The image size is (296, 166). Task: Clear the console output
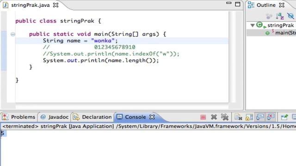point(238,117)
